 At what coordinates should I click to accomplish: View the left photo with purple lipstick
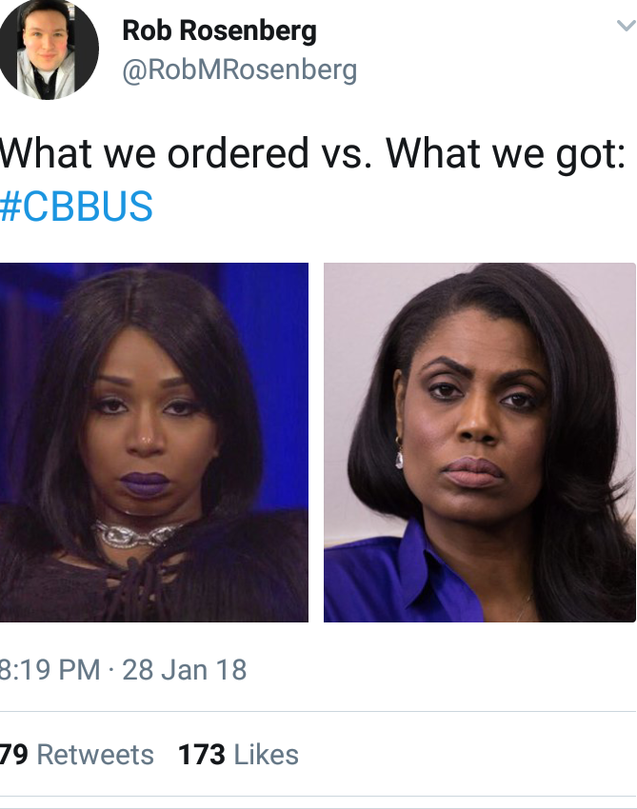coord(154,443)
